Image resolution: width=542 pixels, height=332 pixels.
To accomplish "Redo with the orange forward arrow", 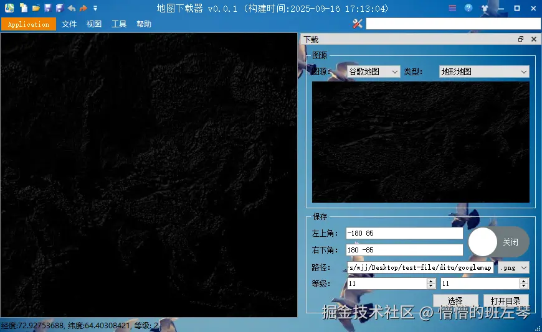I will 83,8.
